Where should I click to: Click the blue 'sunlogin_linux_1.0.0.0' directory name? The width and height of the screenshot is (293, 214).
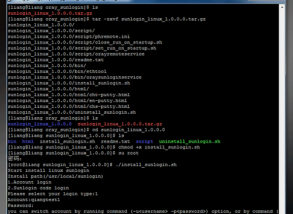click(40, 124)
